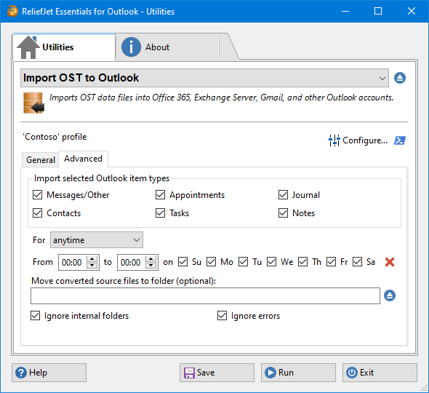Screen dimensions: 429x393
Task: Toggle the Tu (Tuesday) checkbox
Action: point(243,262)
